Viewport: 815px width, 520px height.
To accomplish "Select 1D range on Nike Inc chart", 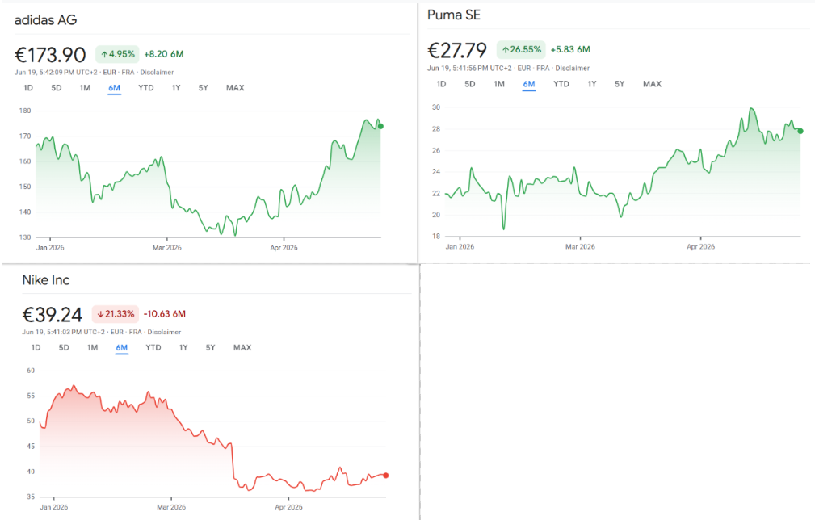I will pos(36,347).
